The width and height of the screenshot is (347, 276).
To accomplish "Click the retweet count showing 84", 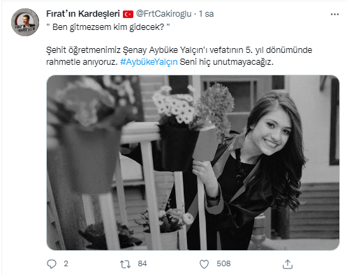I will point(142,263).
